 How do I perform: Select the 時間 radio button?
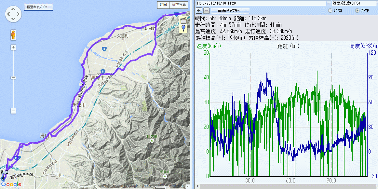tap(331, 10)
